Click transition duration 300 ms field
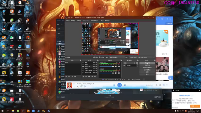Viewport: 201px width, 113px height. 131,66
